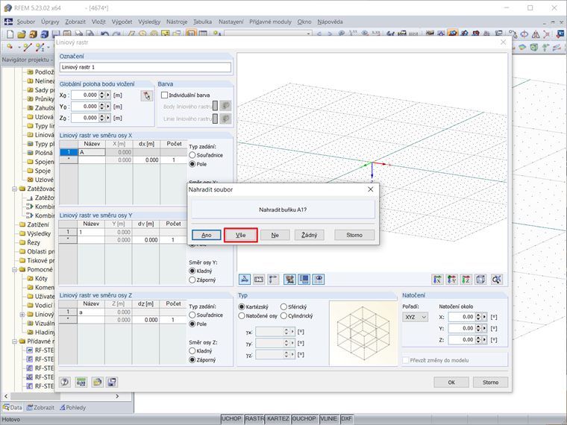Click the New file icon in main toolbar
Image resolution: width=567 pixels, height=425 pixels.
[10, 34]
